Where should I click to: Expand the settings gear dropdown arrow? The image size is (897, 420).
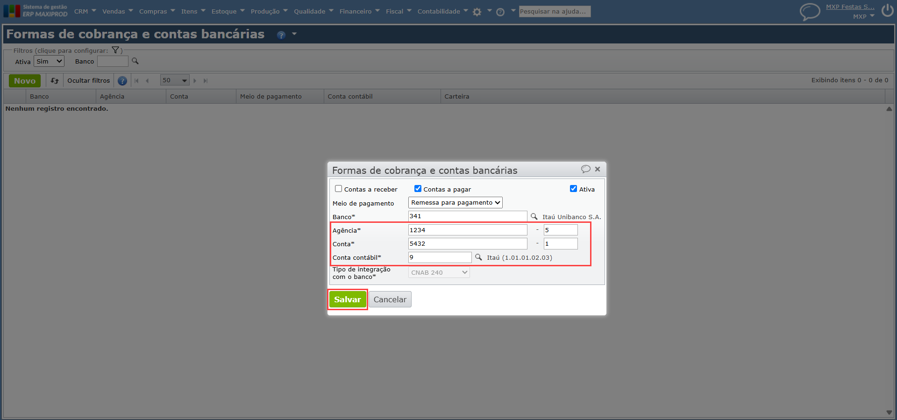point(489,10)
